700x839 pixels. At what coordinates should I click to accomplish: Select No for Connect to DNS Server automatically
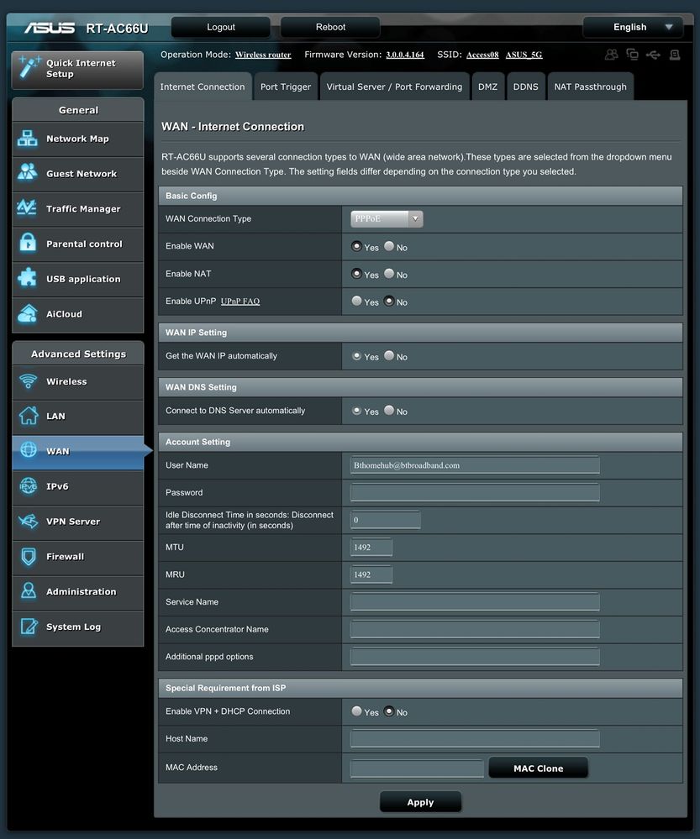pyautogui.click(x=389, y=410)
